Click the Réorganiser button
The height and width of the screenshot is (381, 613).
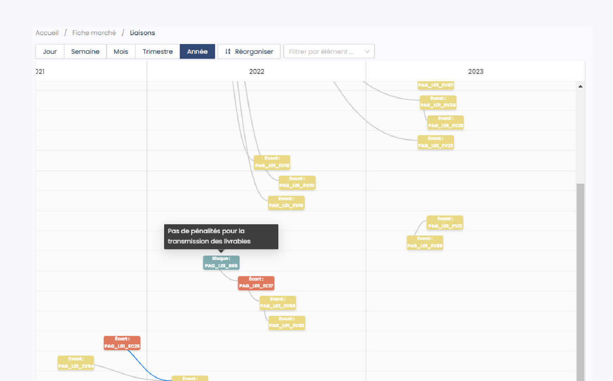249,51
